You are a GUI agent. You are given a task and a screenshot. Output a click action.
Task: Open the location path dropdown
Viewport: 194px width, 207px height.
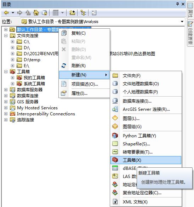pyautogui.click(x=182, y=22)
